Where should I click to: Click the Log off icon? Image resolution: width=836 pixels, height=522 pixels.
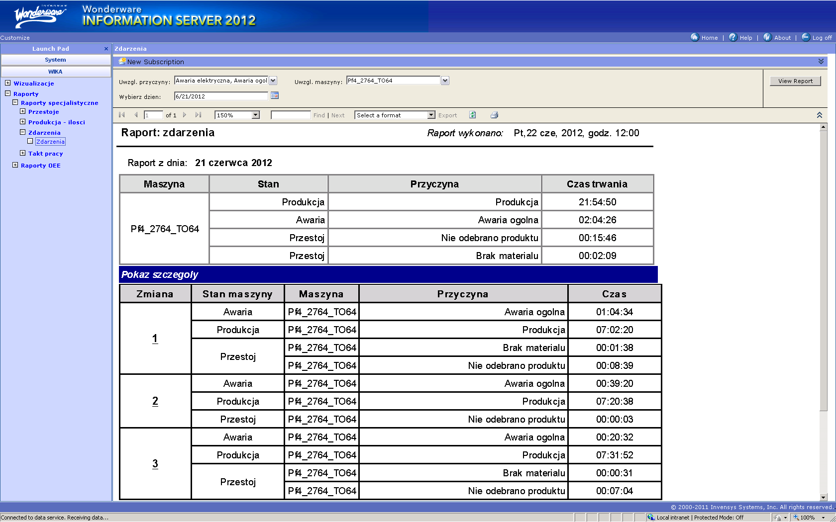806,37
